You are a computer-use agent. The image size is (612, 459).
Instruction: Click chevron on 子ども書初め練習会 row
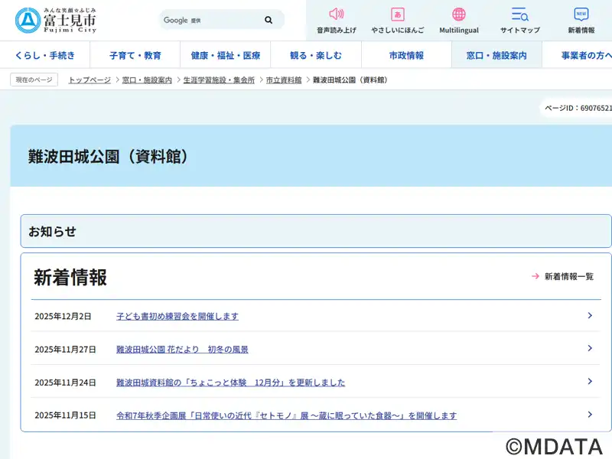pyautogui.click(x=590, y=316)
